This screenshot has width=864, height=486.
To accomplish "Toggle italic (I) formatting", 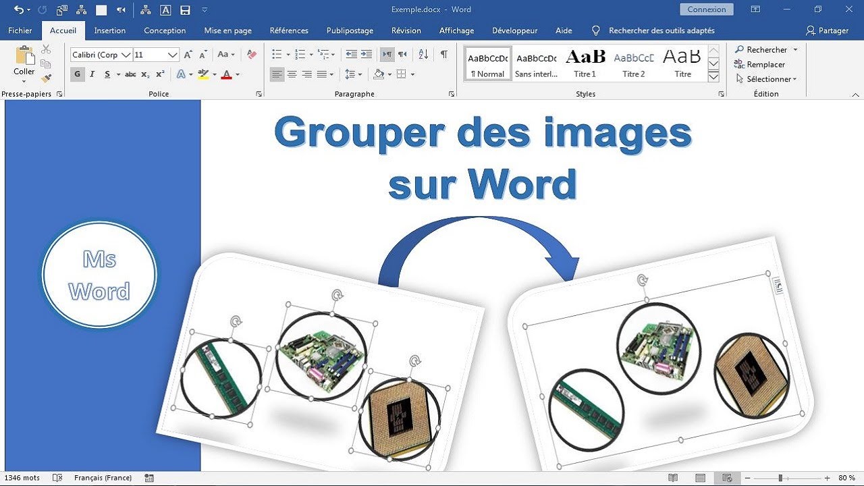I will 92,74.
